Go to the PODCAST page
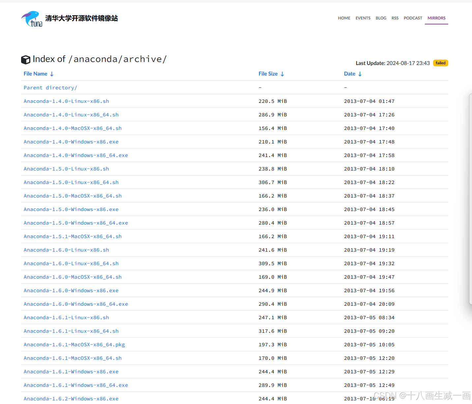This screenshot has height=404, width=472. pos(413,18)
